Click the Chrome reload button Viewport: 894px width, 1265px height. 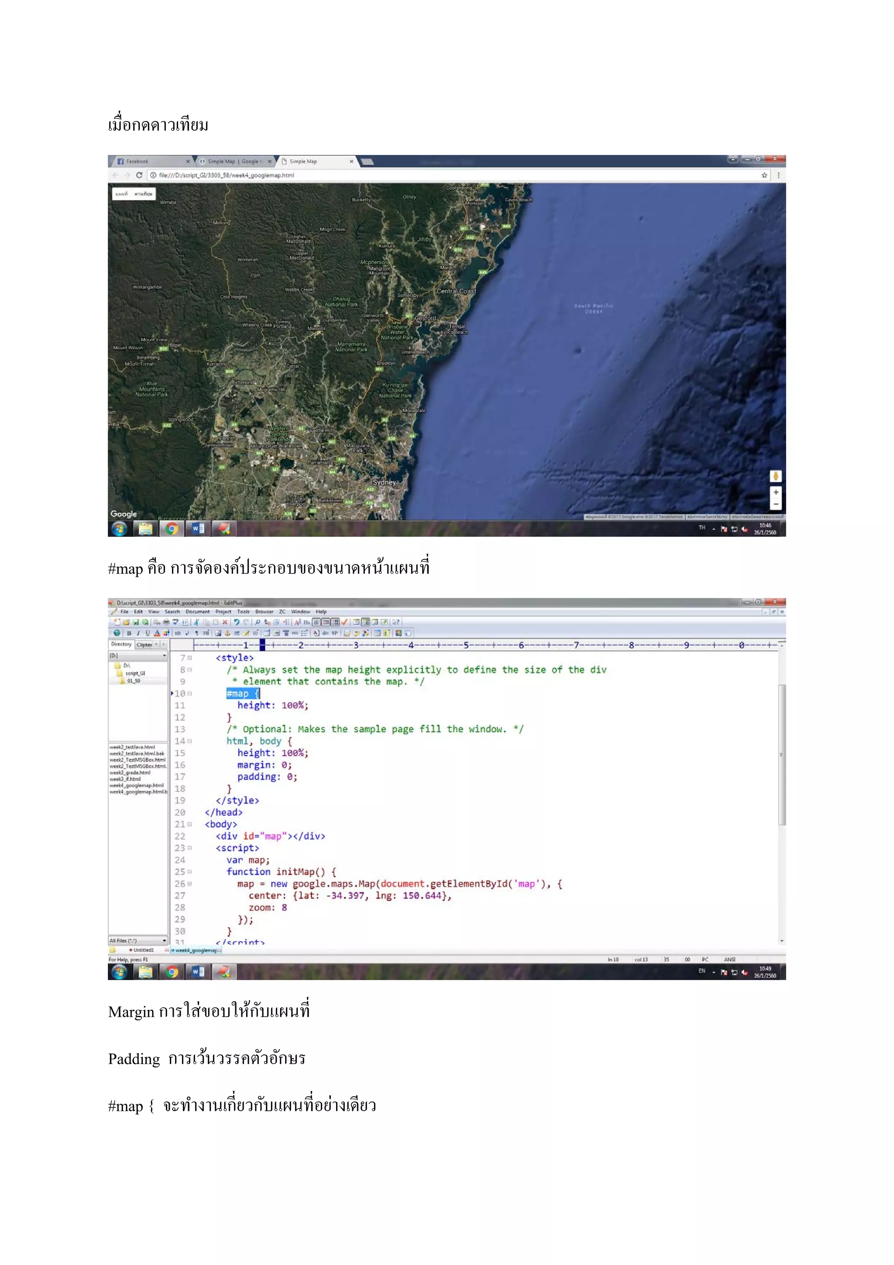coord(139,175)
